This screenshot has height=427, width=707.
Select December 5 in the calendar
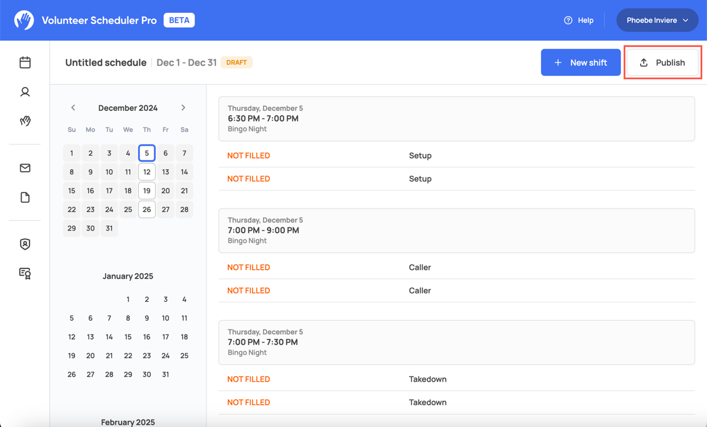click(x=147, y=153)
